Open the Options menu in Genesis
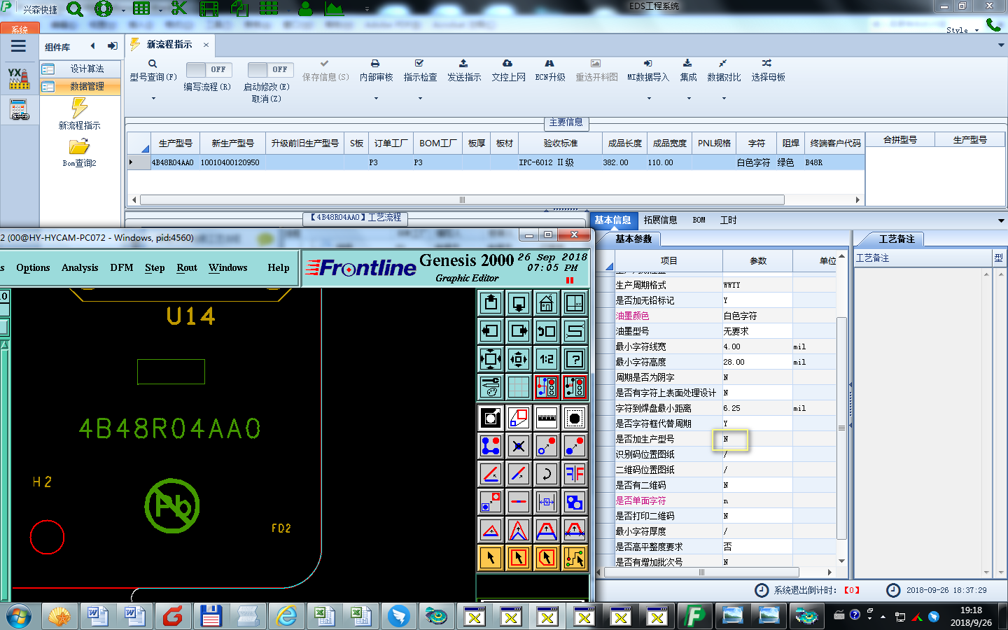This screenshot has height=630, width=1008. pos(33,267)
